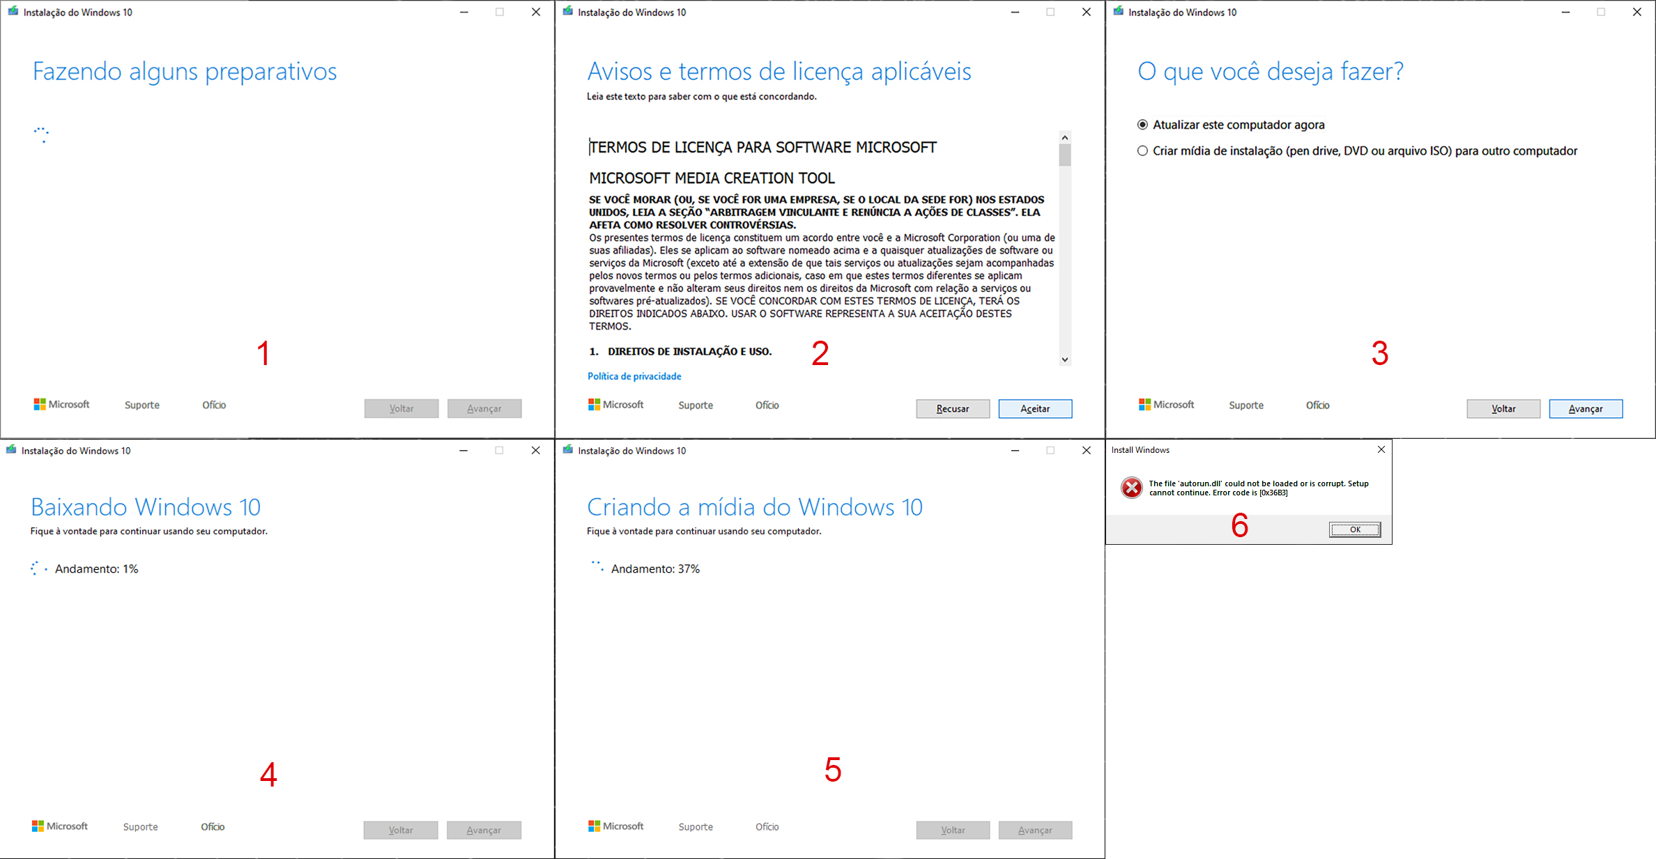This screenshot has width=1656, height=859.
Task: Open the Política de privacidade link
Action: tap(634, 376)
